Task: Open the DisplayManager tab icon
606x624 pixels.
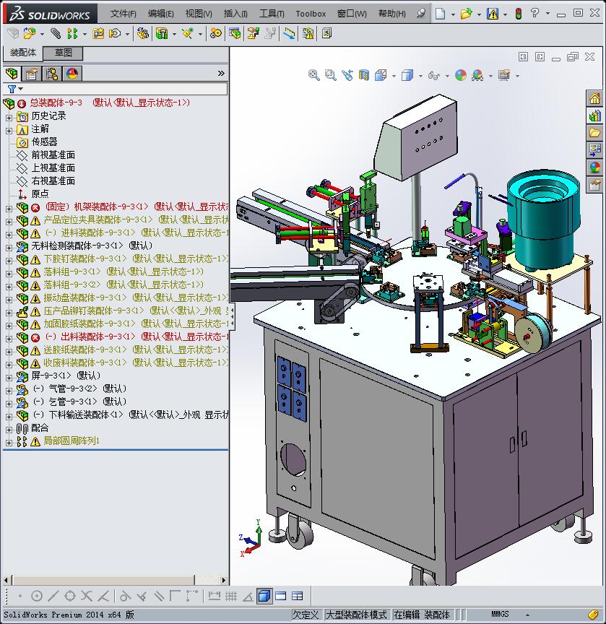Action: 72,74
